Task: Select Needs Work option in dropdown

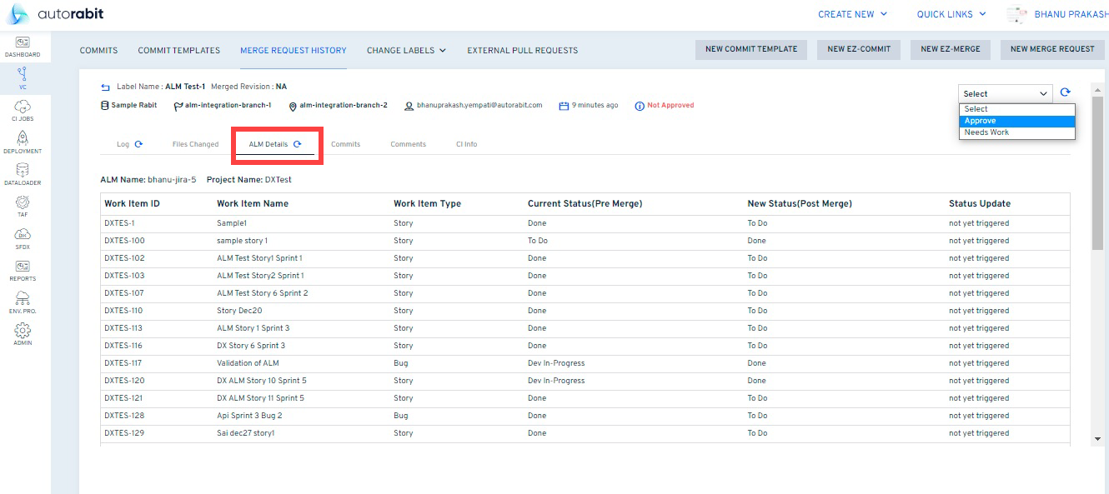Action: [x=986, y=132]
